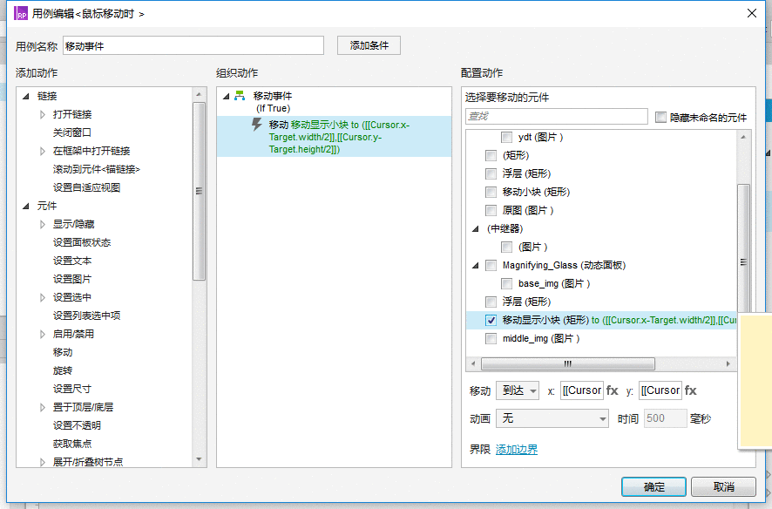Click the green case tree icon
Viewport: 772px width, 509px height.
(240, 96)
